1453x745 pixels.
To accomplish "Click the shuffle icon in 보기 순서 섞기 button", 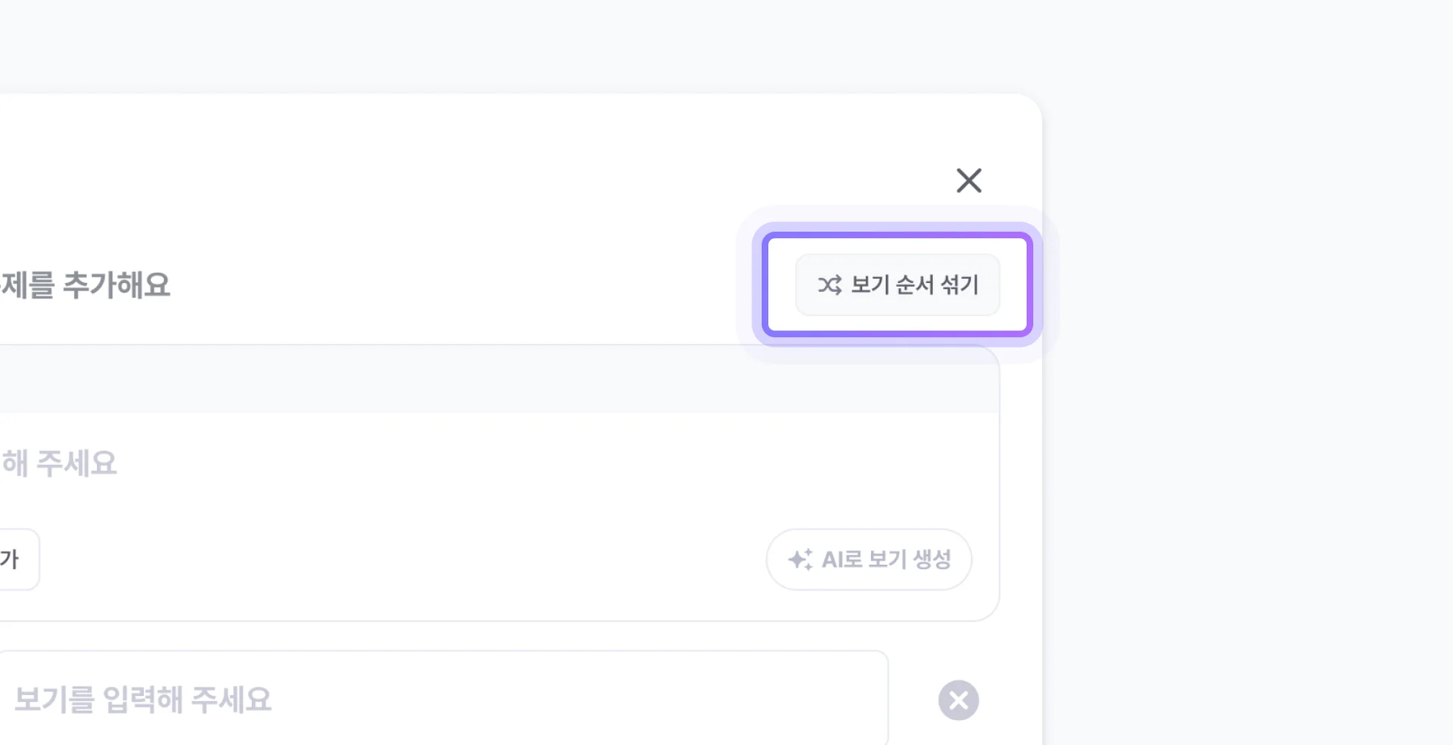I will [829, 285].
